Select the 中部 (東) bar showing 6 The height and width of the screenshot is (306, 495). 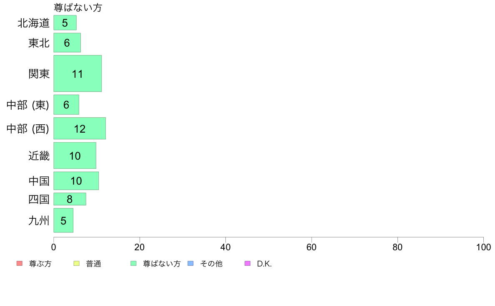point(66,105)
